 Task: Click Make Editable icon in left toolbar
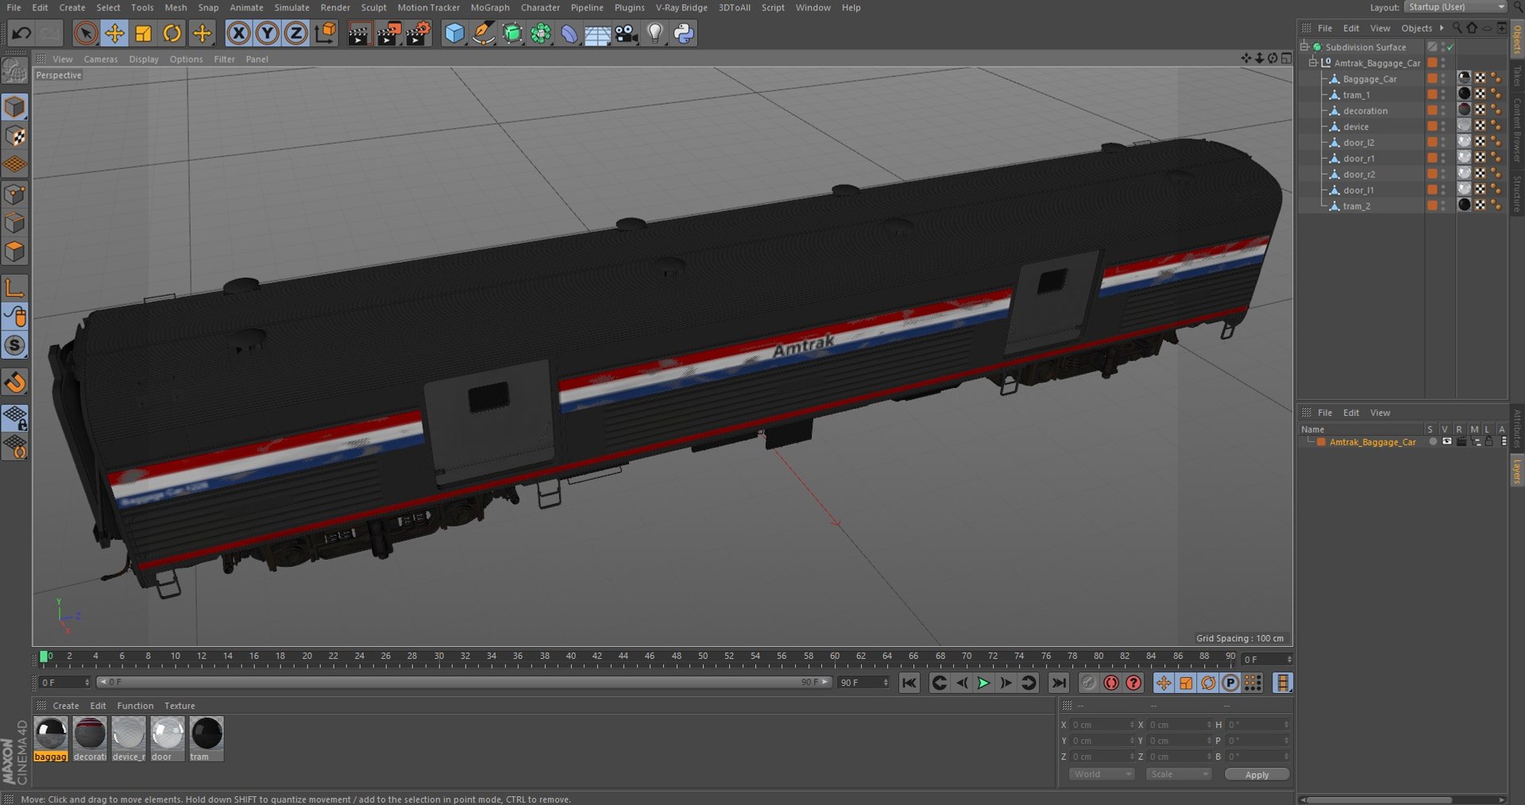(15, 70)
